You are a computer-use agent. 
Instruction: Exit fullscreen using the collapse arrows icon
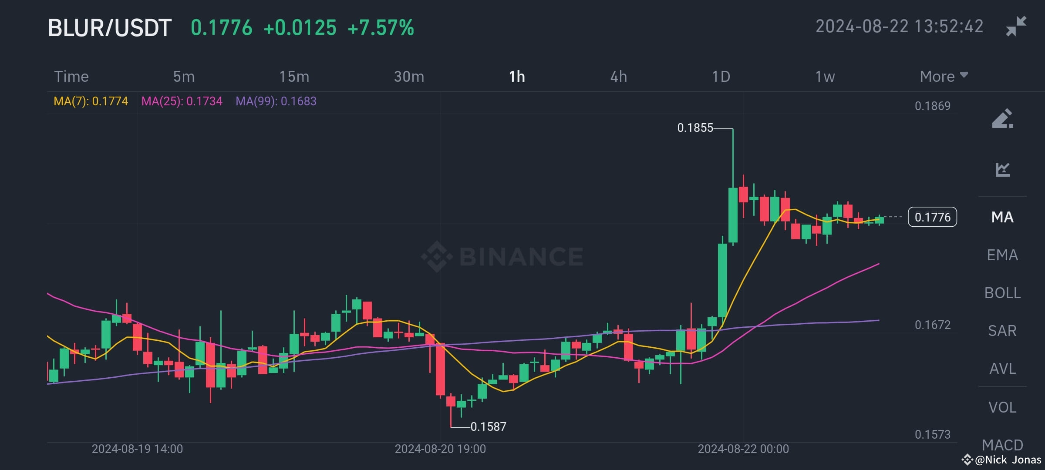point(1016,26)
